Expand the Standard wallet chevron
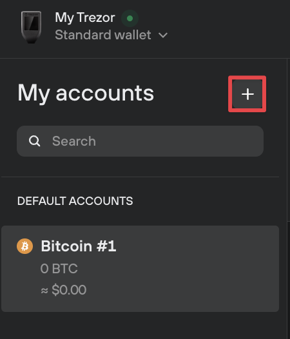290x339 pixels. [163, 35]
